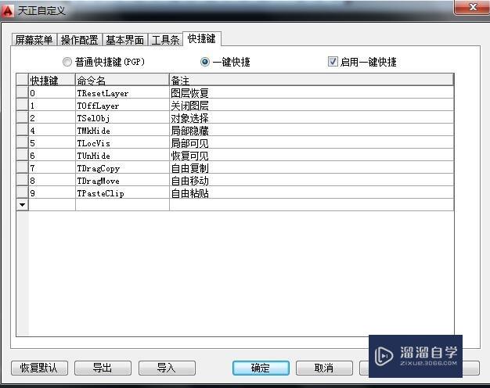Click the TDragMove command cell
Screen dimensions: 490x388
tap(122, 180)
